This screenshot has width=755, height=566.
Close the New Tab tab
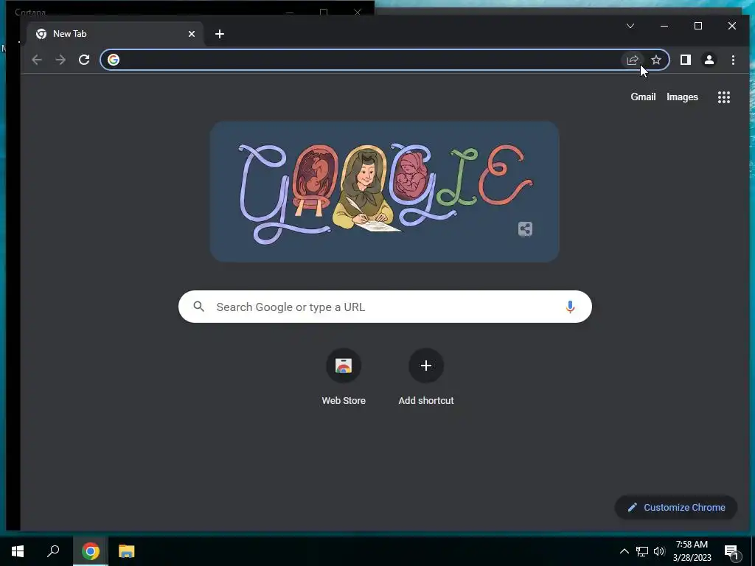coord(192,34)
